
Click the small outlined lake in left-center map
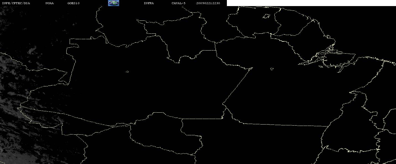pos(127,72)
